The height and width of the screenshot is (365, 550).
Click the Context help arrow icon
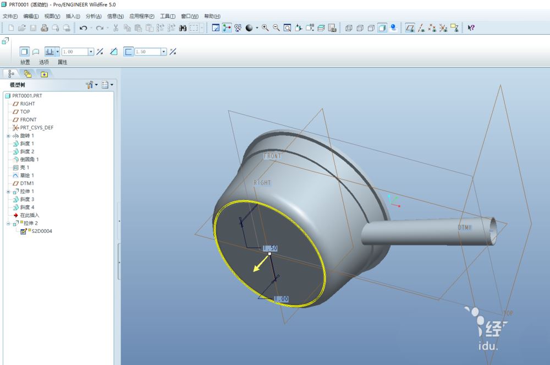pyautogui.click(x=471, y=28)
